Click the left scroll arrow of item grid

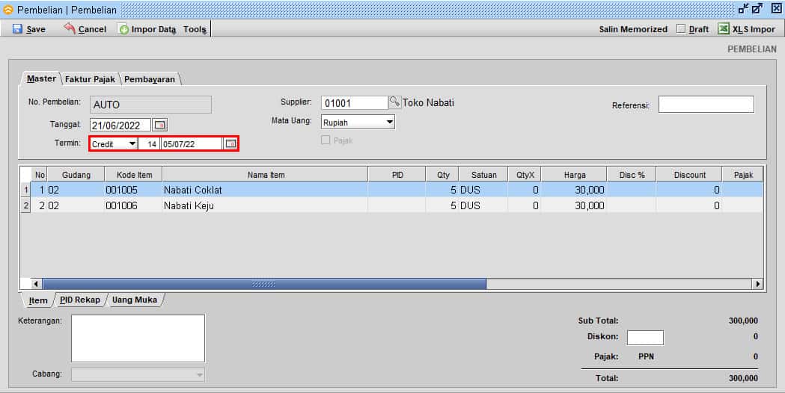pos(36,283)
